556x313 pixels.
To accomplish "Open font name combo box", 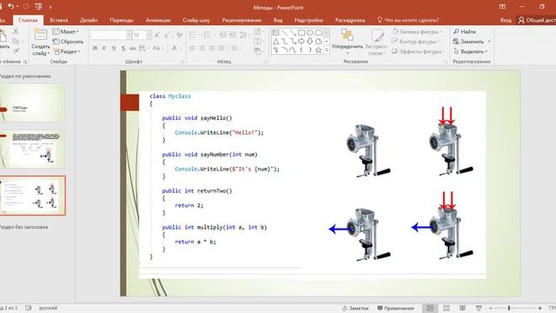I will 111,35.
